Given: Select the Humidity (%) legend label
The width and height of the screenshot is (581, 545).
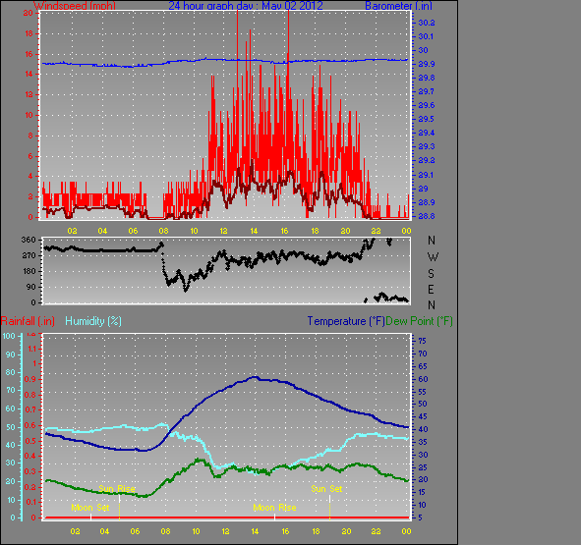Looking at the screenshot, I should [93, 321].
